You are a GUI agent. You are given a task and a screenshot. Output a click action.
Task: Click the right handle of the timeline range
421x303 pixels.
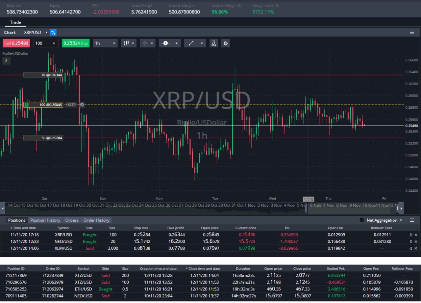[x=397, y=208]
